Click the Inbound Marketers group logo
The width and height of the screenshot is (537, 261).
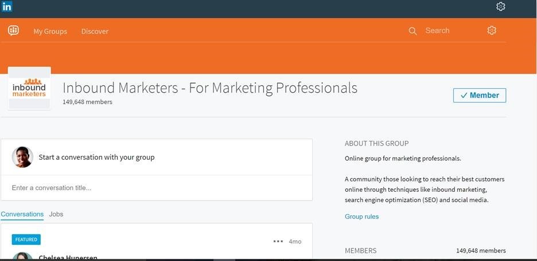[x=29, y=89]
